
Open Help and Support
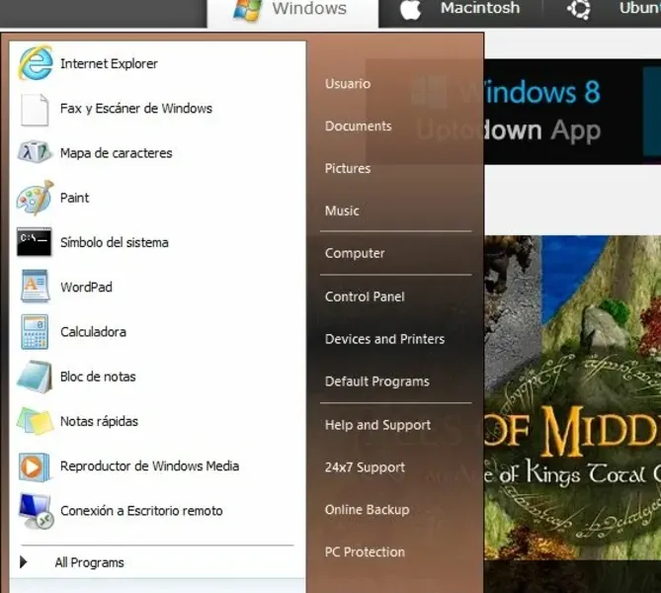[377, 425]
